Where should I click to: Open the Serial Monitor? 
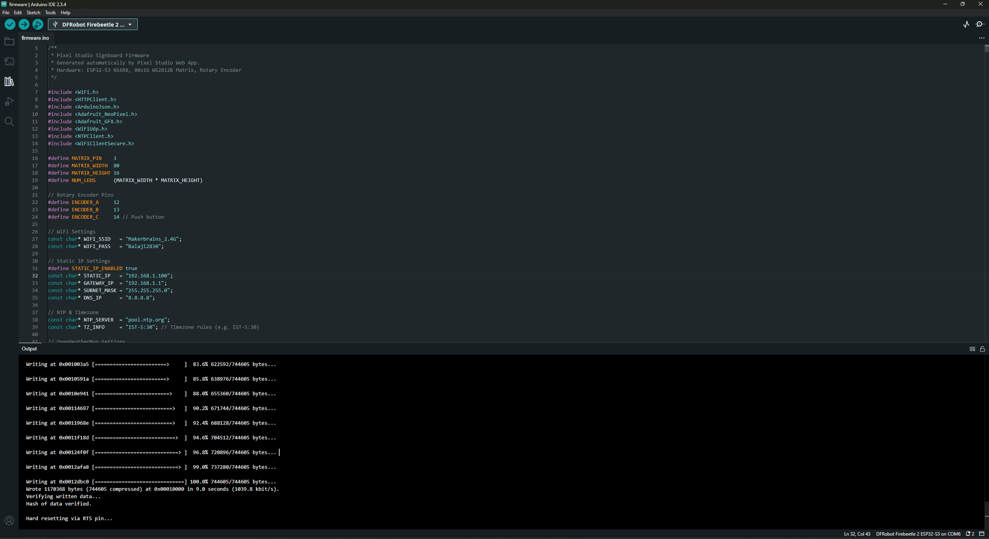pos(980,25)
